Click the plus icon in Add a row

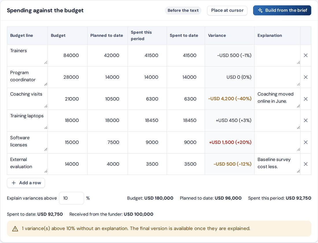coord(14,183)
